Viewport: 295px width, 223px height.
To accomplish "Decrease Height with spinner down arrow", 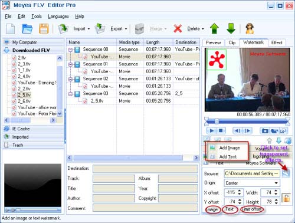I will [276, 204].
